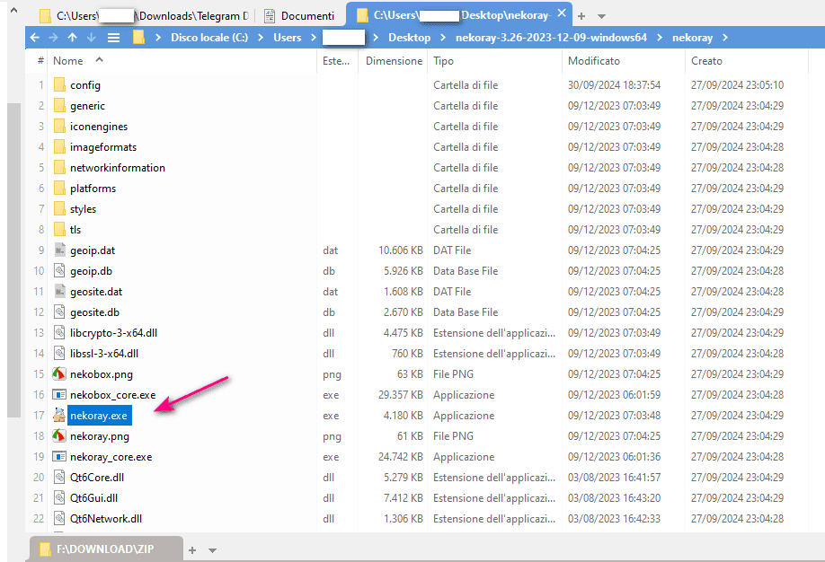825x562 pixels.
Task: Go to nekoray-3.26-2023-12-09-windows64 breadcrumb
Action: point(552,38)
